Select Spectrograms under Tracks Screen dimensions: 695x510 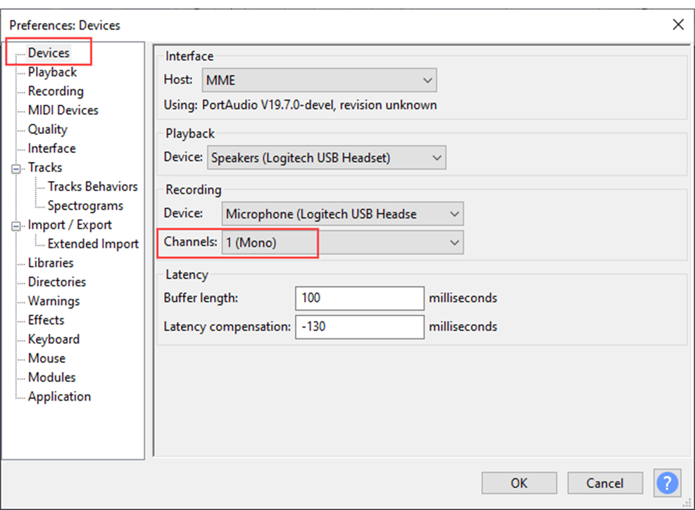click(x=85, y=206)
